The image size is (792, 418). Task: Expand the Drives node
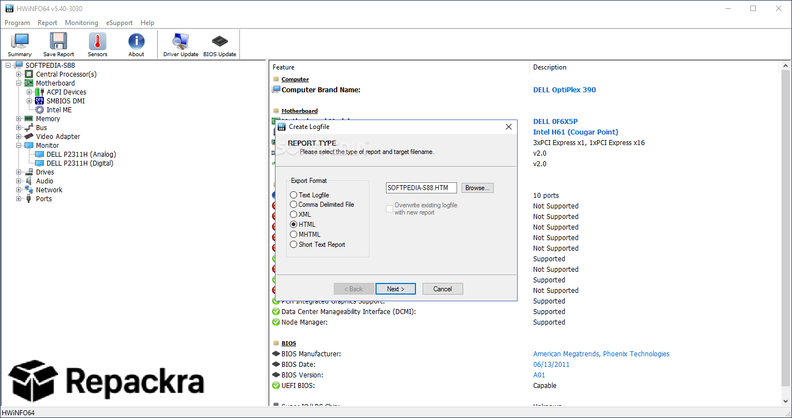point(19,172)
